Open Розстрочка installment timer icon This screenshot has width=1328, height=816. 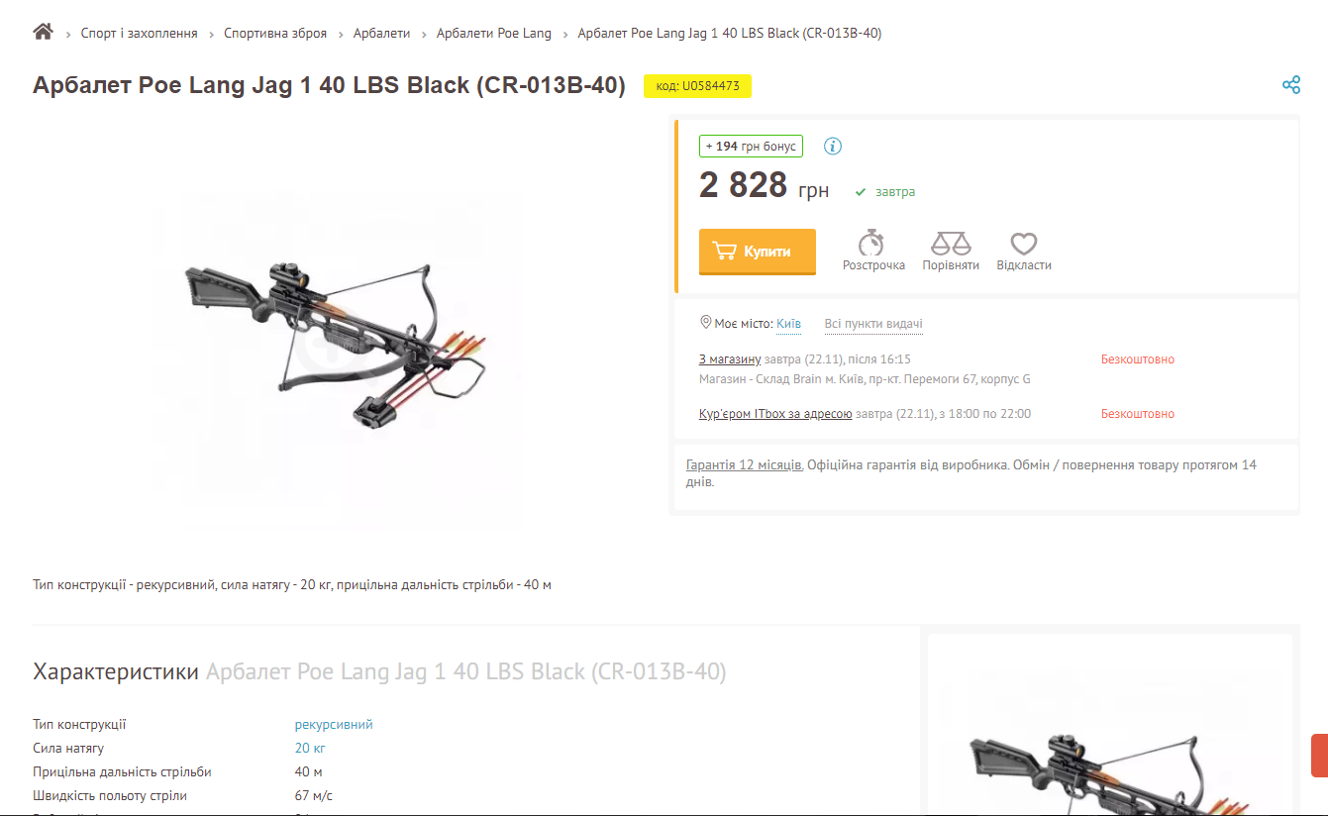tap(871, 243)
